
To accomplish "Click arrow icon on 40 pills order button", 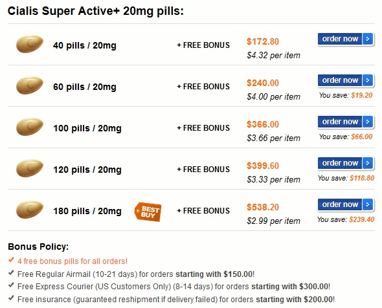I will pyautogui.click(x=368, y=39).
